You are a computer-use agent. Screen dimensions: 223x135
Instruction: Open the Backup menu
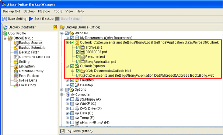click(29, 11)
